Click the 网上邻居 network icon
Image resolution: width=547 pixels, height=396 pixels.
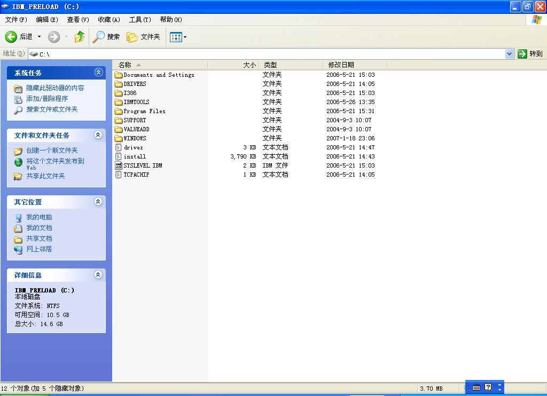point(18,250)
